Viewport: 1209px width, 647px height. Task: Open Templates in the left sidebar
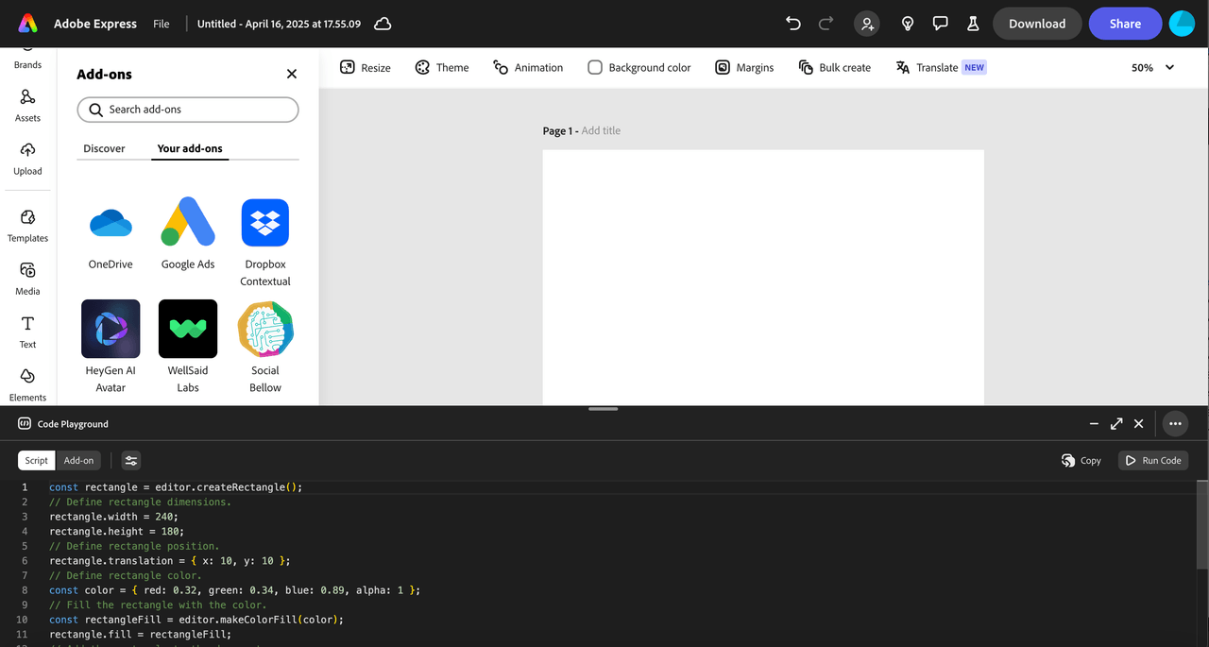pyautogui.click(x=27, y=226)
